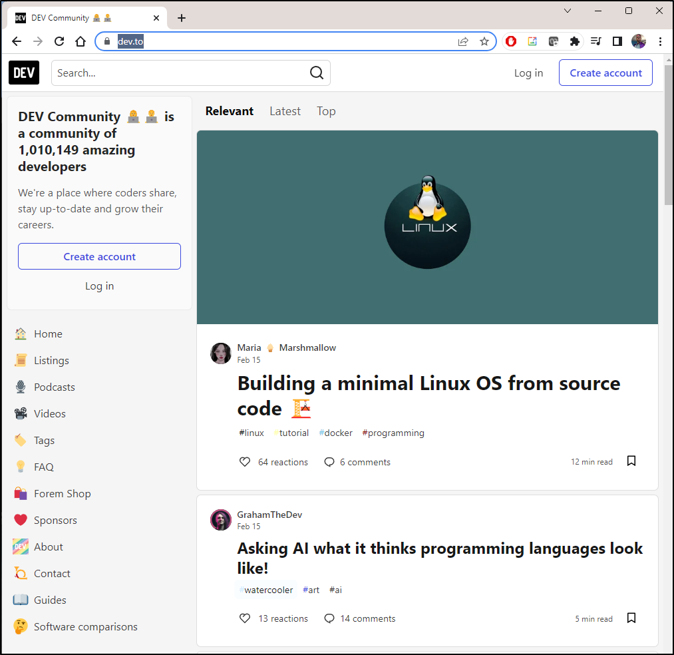Viewport: 674px width, 655px height.
Task: Bookmark this page with the star icon
Action: click(484, 41)
